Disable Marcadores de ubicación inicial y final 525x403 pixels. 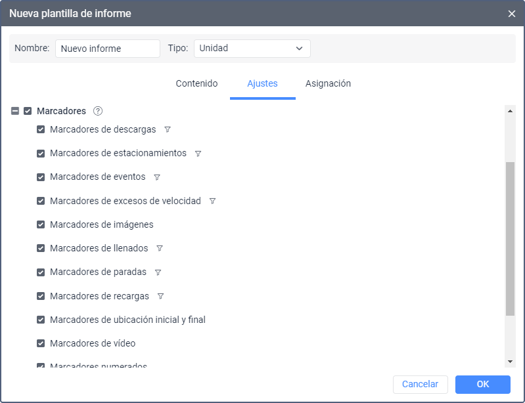click(41, 320)
